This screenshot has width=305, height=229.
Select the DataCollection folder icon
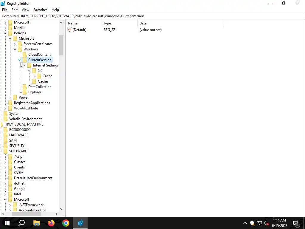point(24,87)
